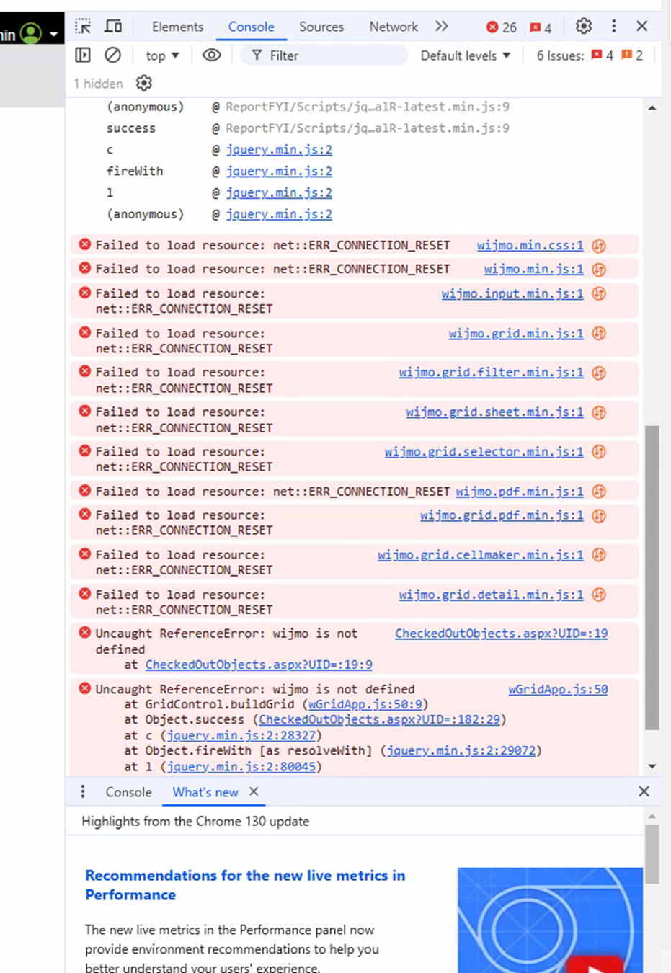Open the Default levels dropdown
Image resolution: width=671 pixels, height=973 pixels.
(x=466, y=55)
